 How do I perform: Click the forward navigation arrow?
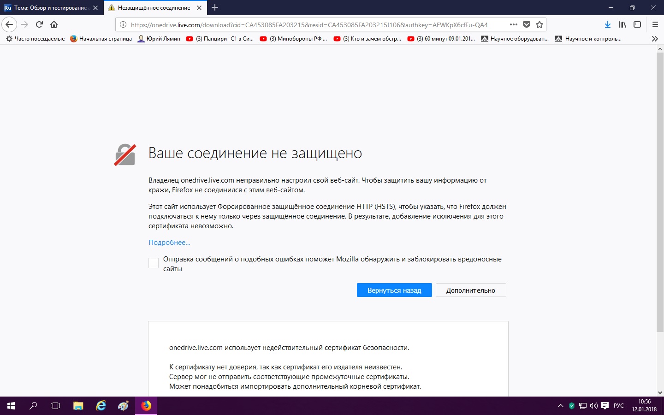click(25, 24)
